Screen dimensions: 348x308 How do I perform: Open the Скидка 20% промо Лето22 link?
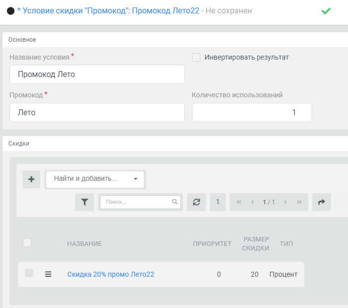[110, 274]
